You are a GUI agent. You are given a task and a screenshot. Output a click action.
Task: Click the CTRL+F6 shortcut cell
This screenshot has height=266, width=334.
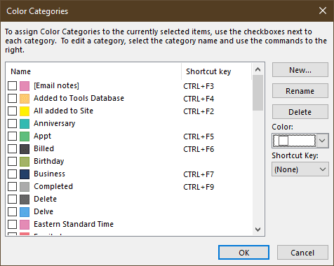click(x=199, y=149)
